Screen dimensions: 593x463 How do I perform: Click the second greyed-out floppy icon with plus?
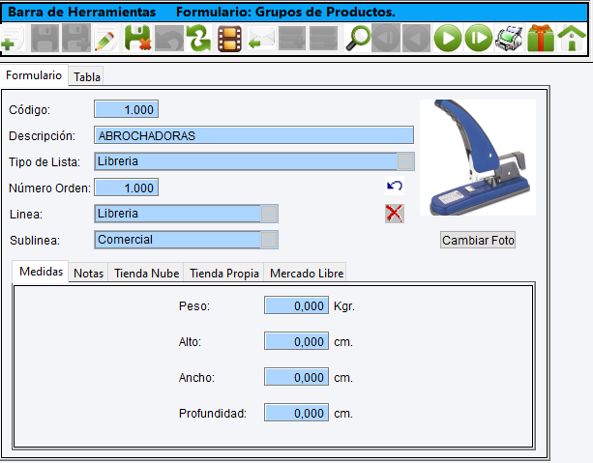tap(76, 38)
